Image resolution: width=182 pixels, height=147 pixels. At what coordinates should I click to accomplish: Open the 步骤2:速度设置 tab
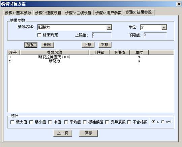point(48,13)
